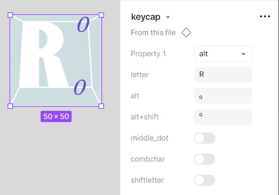Click the lower purple 0 glyph on keycap
The image size is (279, 195).
pyautogui.click(x=80, y=87)
